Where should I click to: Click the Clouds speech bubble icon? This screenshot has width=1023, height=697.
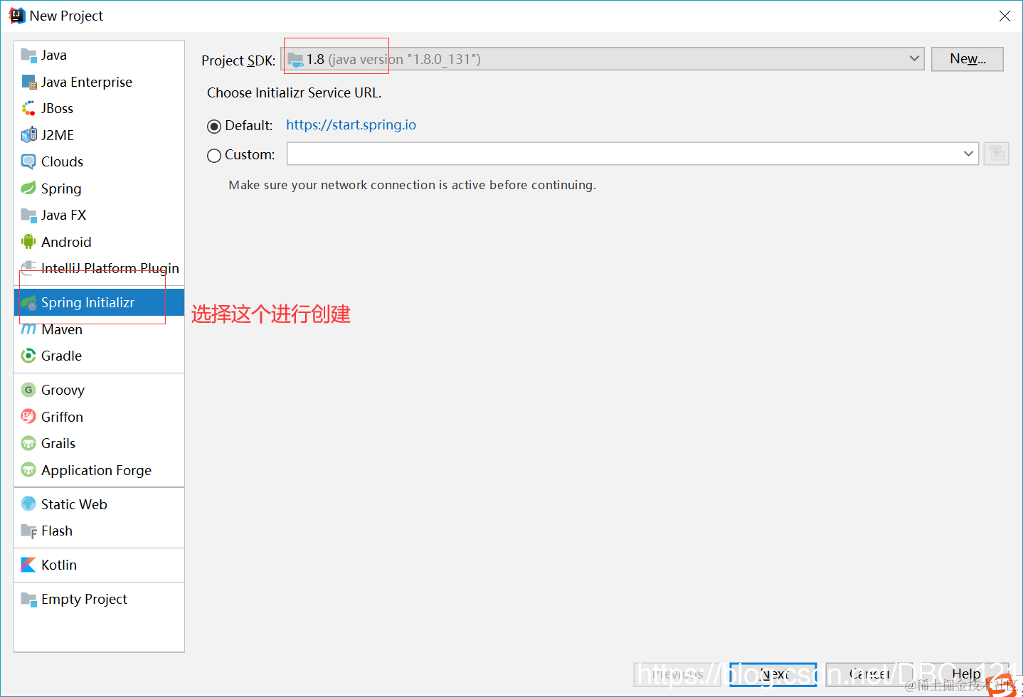28,161
